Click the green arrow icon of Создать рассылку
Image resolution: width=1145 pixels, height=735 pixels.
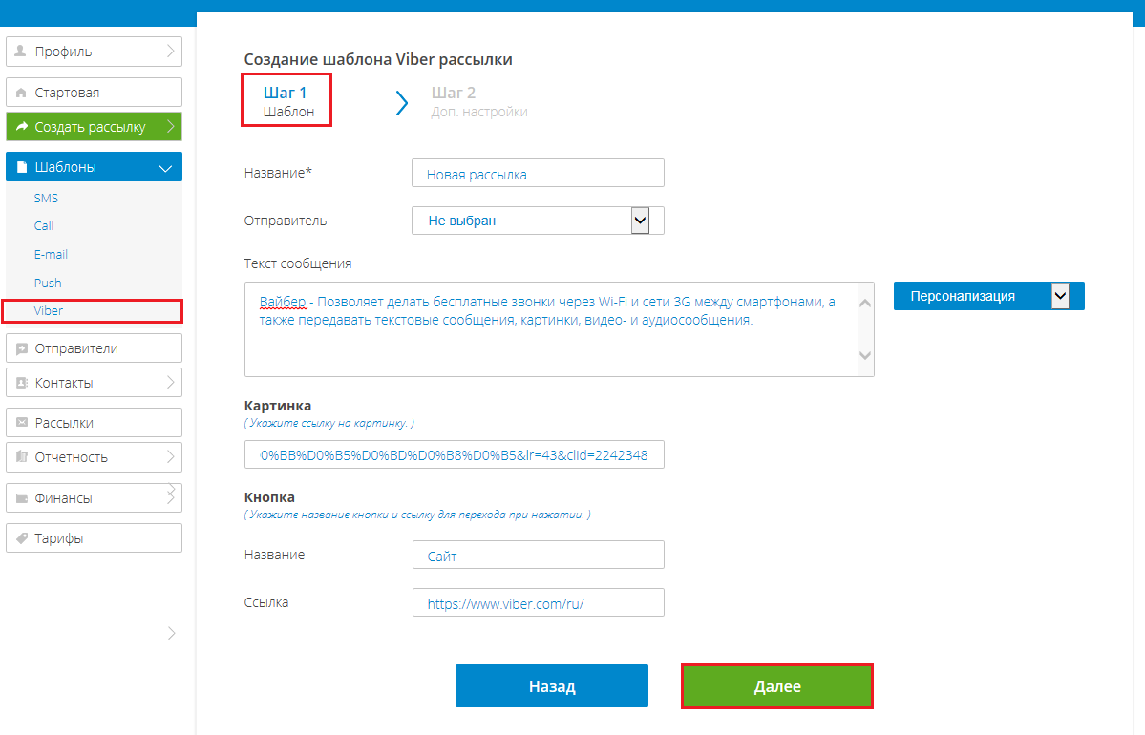21,126
